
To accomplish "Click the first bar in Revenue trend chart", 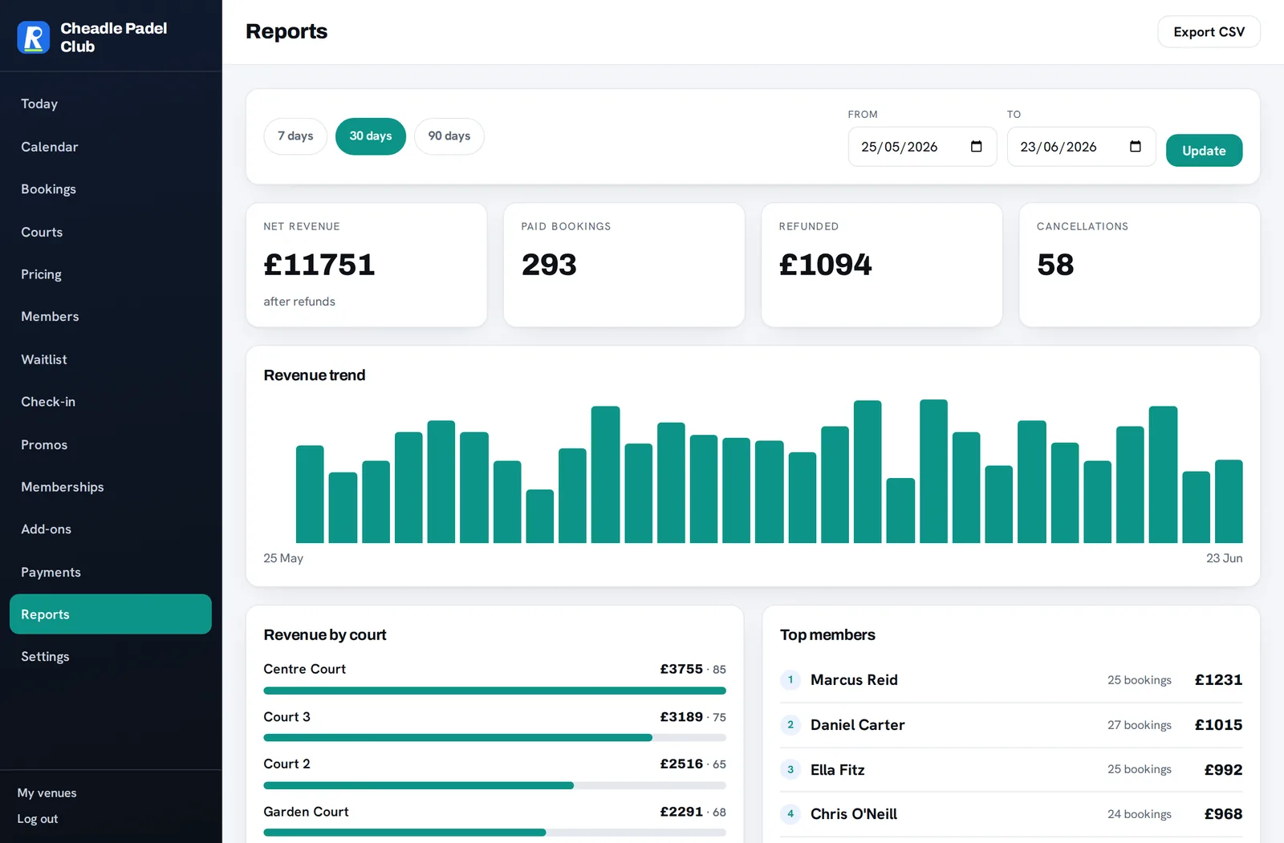I will (310, 494).
